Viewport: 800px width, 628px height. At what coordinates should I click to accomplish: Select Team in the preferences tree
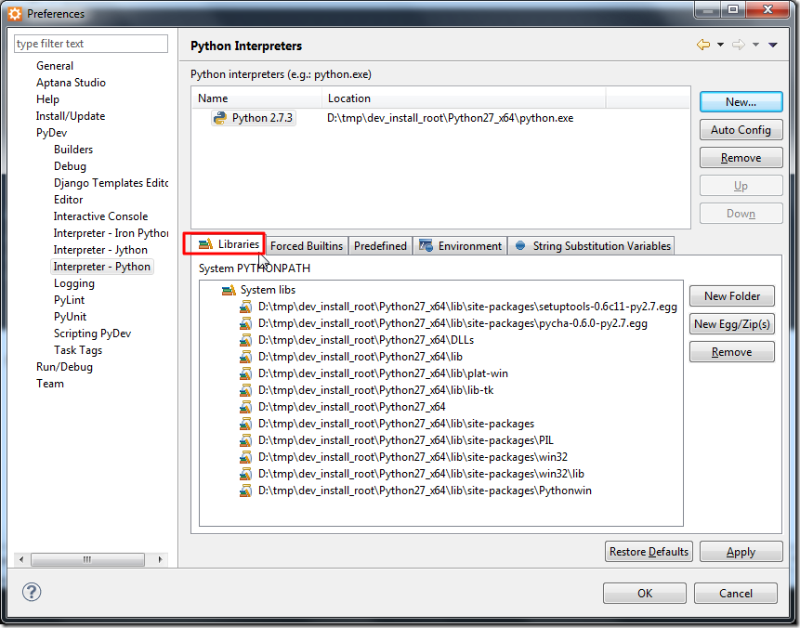pyautogui.click(x=50, y=384)
